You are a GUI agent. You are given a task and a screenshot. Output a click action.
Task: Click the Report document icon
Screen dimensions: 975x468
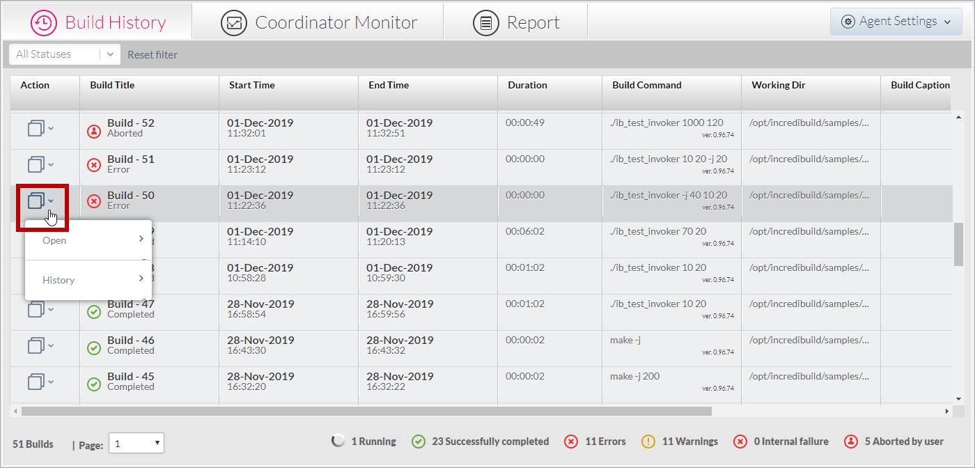[485, 22]
